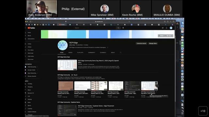Image resolution: width=209 pixels, height=117 pixels.
Task: Expand Show more in the sidebar
Action: 30,59
